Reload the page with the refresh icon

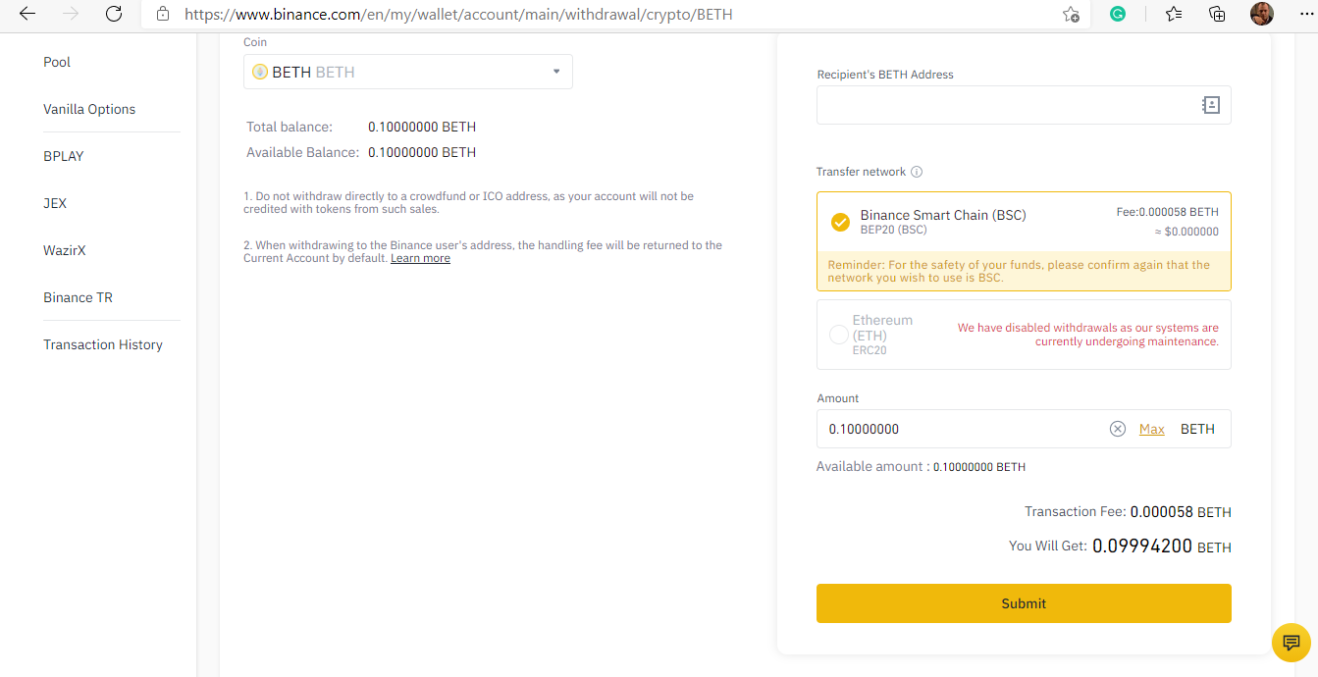coord(114,14)
